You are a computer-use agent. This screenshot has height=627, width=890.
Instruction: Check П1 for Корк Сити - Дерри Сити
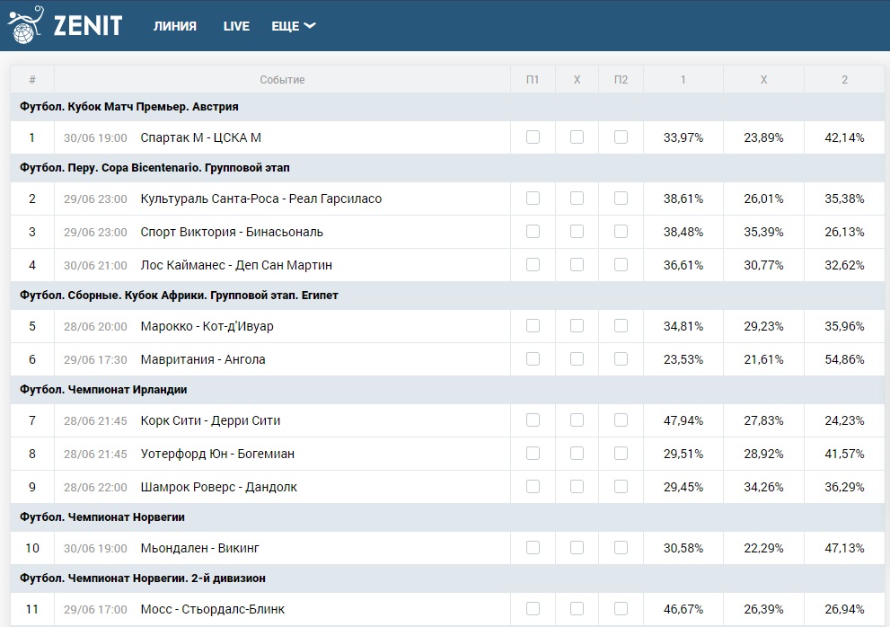pos(533,420)
